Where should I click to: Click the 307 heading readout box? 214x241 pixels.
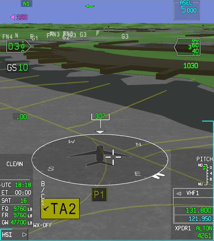click(100, 116)
